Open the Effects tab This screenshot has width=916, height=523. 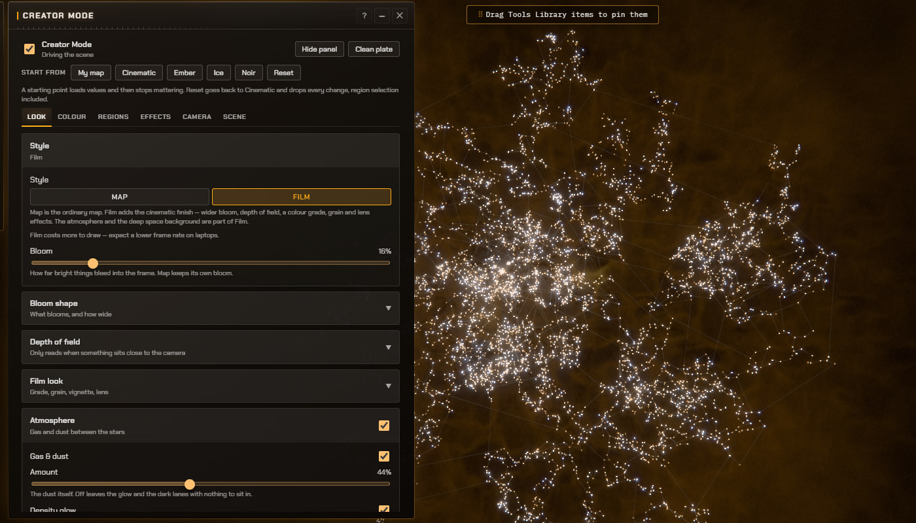156,117
